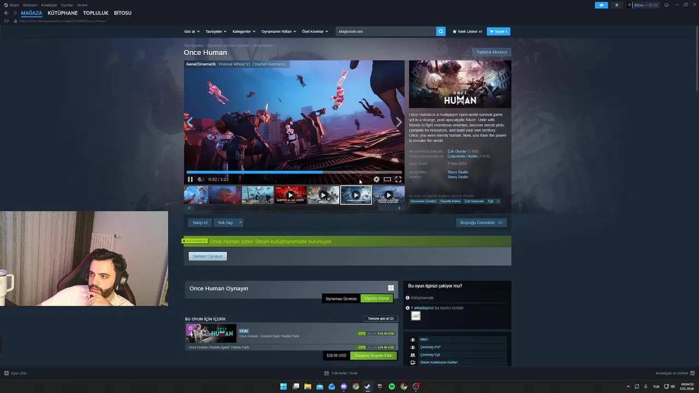
Task: Select the Survive At All Costs video thumbnail
Action: pos(291,195)
